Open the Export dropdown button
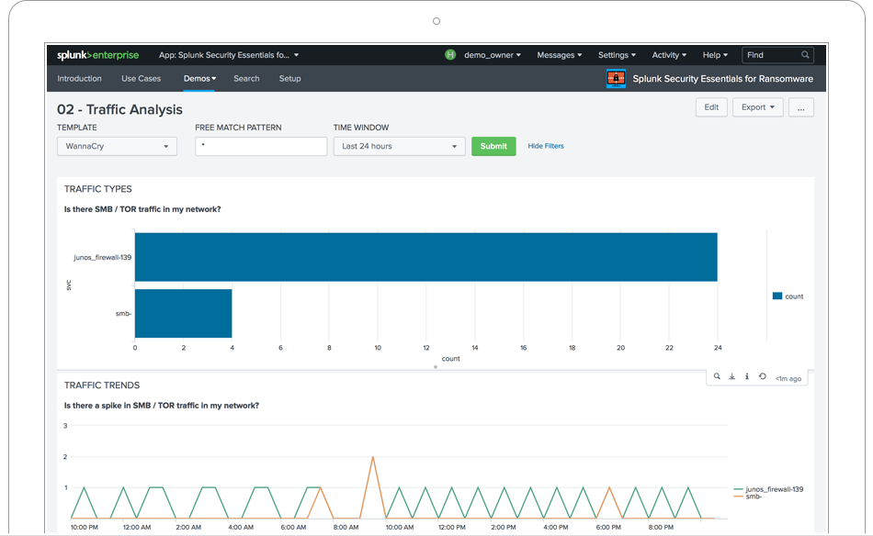Viewport: 873px width, 536px height. tap(758, 107)
